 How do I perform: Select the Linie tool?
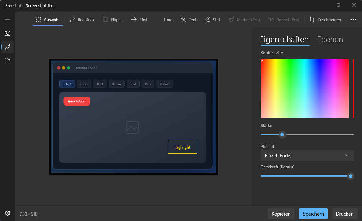(168, 20)
